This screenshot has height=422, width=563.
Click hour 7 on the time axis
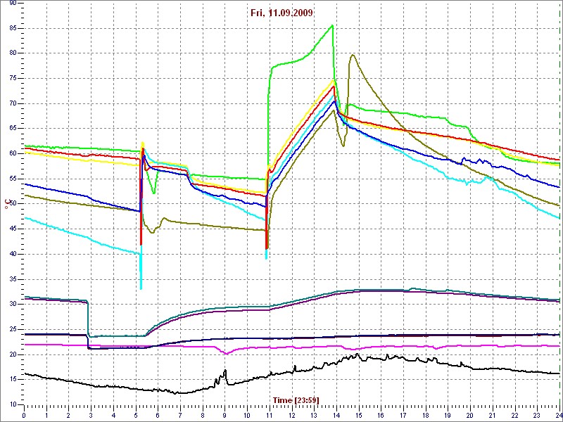pyautogui.click(x=180, y=415)
